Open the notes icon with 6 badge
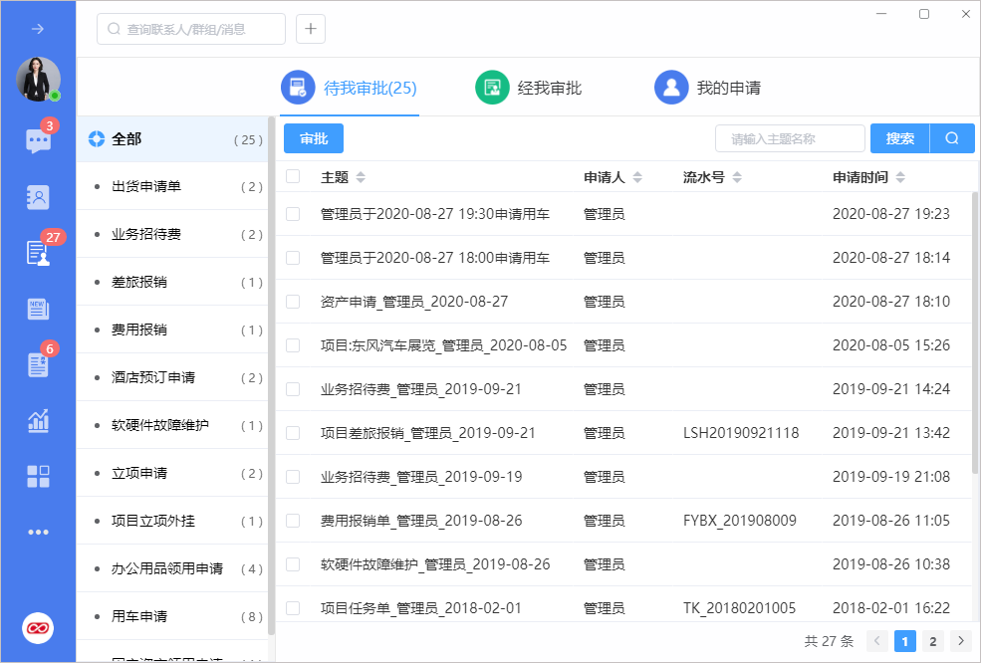This screenshot has width=981, height=663. (x=38, y=364)
